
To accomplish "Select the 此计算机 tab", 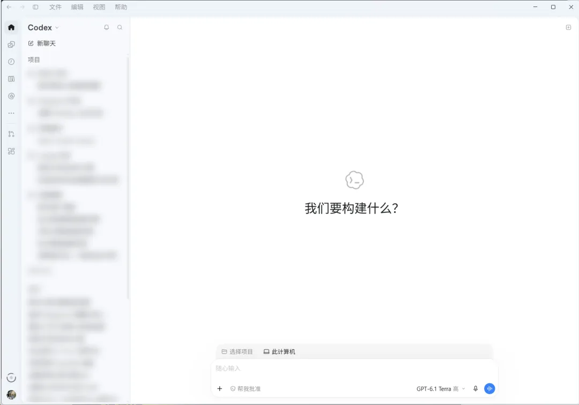I will (x=279, y=352).
